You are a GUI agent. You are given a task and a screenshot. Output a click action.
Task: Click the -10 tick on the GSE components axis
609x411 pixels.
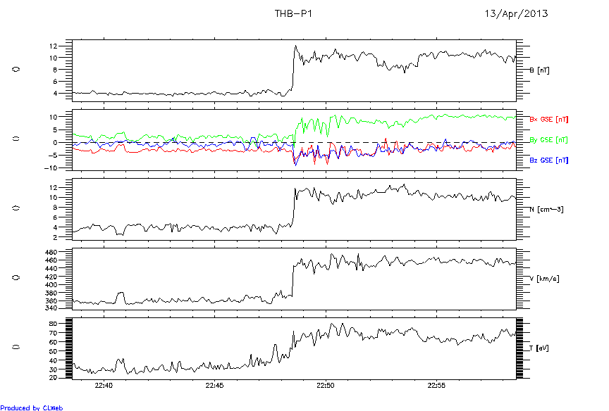click(51, 168)
